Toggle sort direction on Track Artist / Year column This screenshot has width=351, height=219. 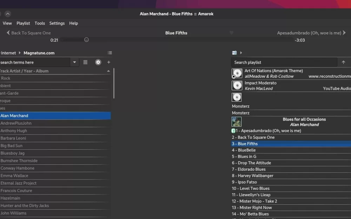tap(108, 71)
